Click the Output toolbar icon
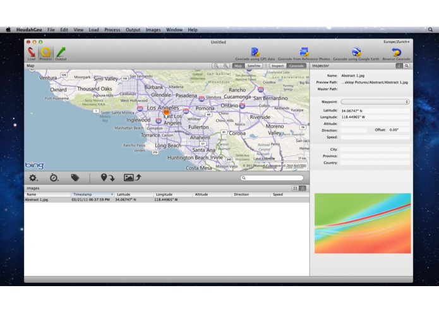This screenshot has height=312, width=439. [x=61, y=54]
